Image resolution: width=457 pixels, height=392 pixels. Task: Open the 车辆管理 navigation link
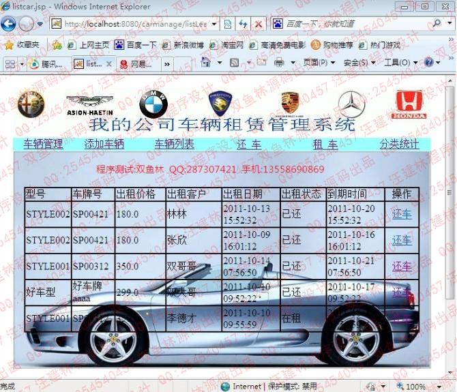point(43,144)
